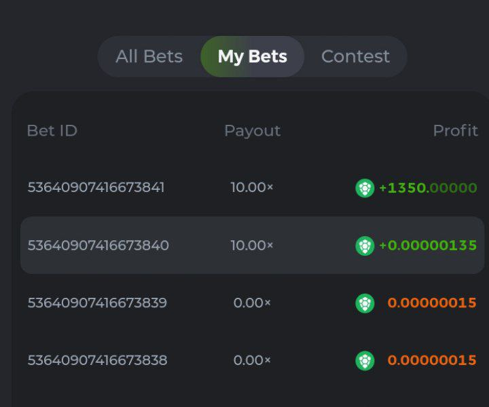This screenshot has height=407, width=489.
Task: Click coin icon in bet ending 673839 row
Action: click(365, 303)
